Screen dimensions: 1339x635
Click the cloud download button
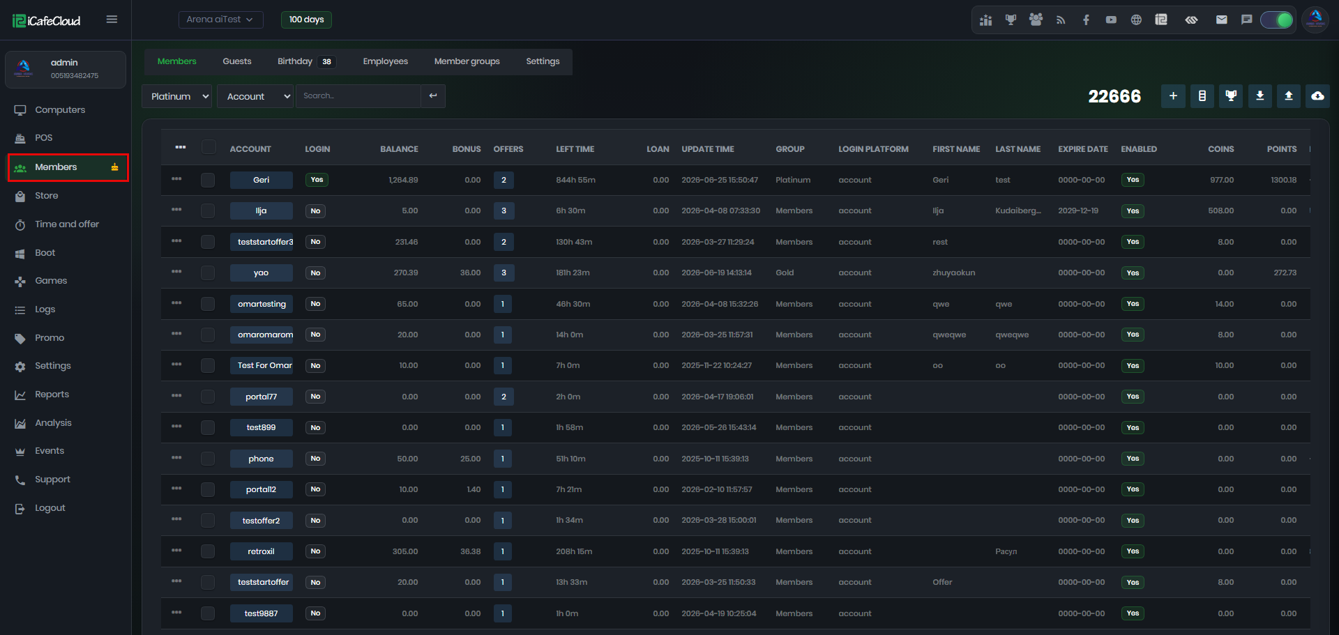pos(1317,96)
